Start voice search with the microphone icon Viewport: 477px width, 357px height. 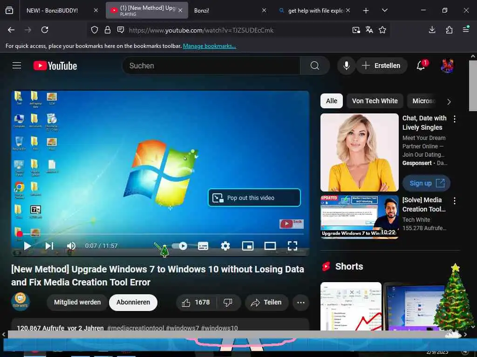pyautogui.click(x=346, y=66)
